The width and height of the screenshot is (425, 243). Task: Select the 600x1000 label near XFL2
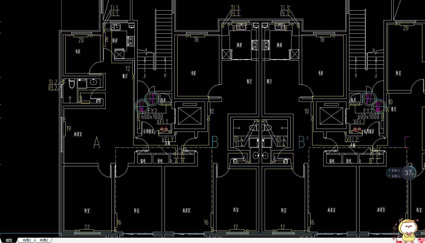click(x=368, y=117)
